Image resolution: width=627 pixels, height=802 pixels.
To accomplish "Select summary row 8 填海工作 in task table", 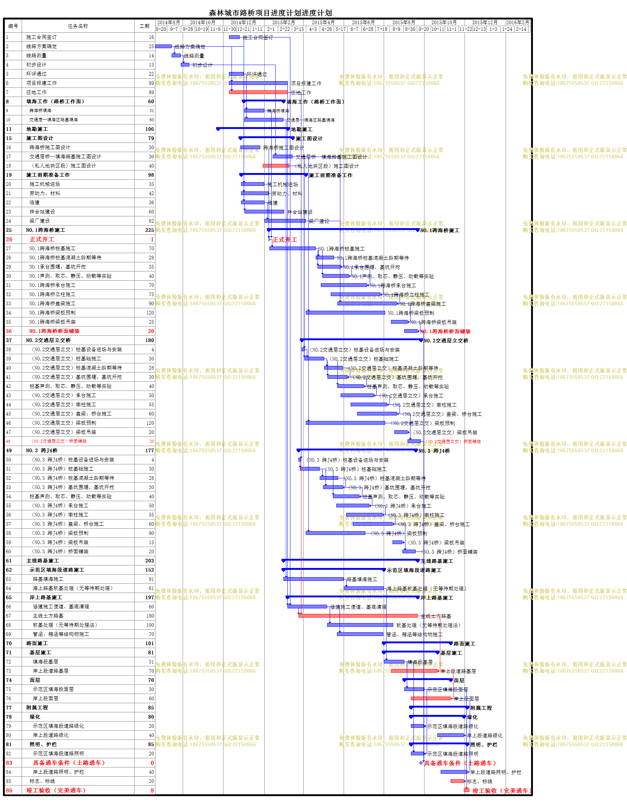I will pyautogui.click(x=80, y=101).
